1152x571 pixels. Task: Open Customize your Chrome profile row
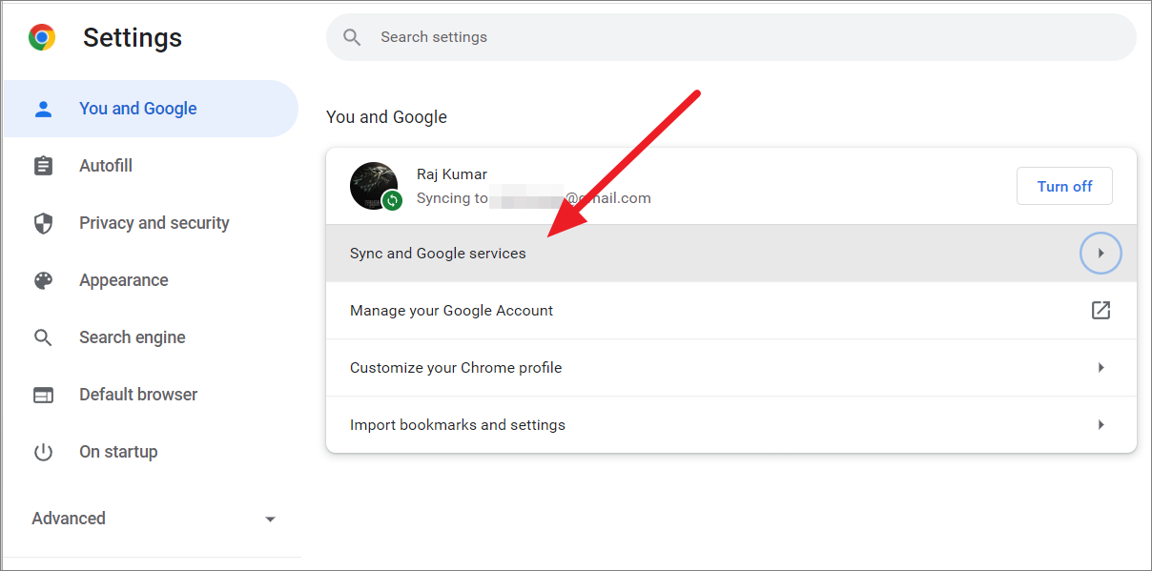click(731, 368)
